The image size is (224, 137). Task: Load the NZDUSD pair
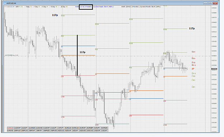click(x=83, y=131)
